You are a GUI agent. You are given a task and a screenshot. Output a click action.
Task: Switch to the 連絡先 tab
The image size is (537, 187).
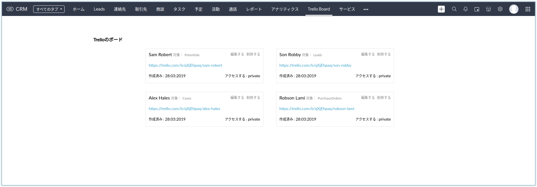coord(120,9)
